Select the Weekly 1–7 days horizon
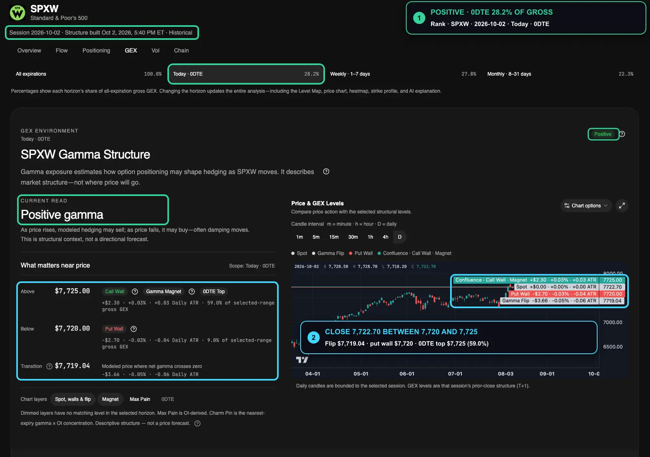Viewport: 650px width, 457px height. pyautogui.click(x=403, y=74)
